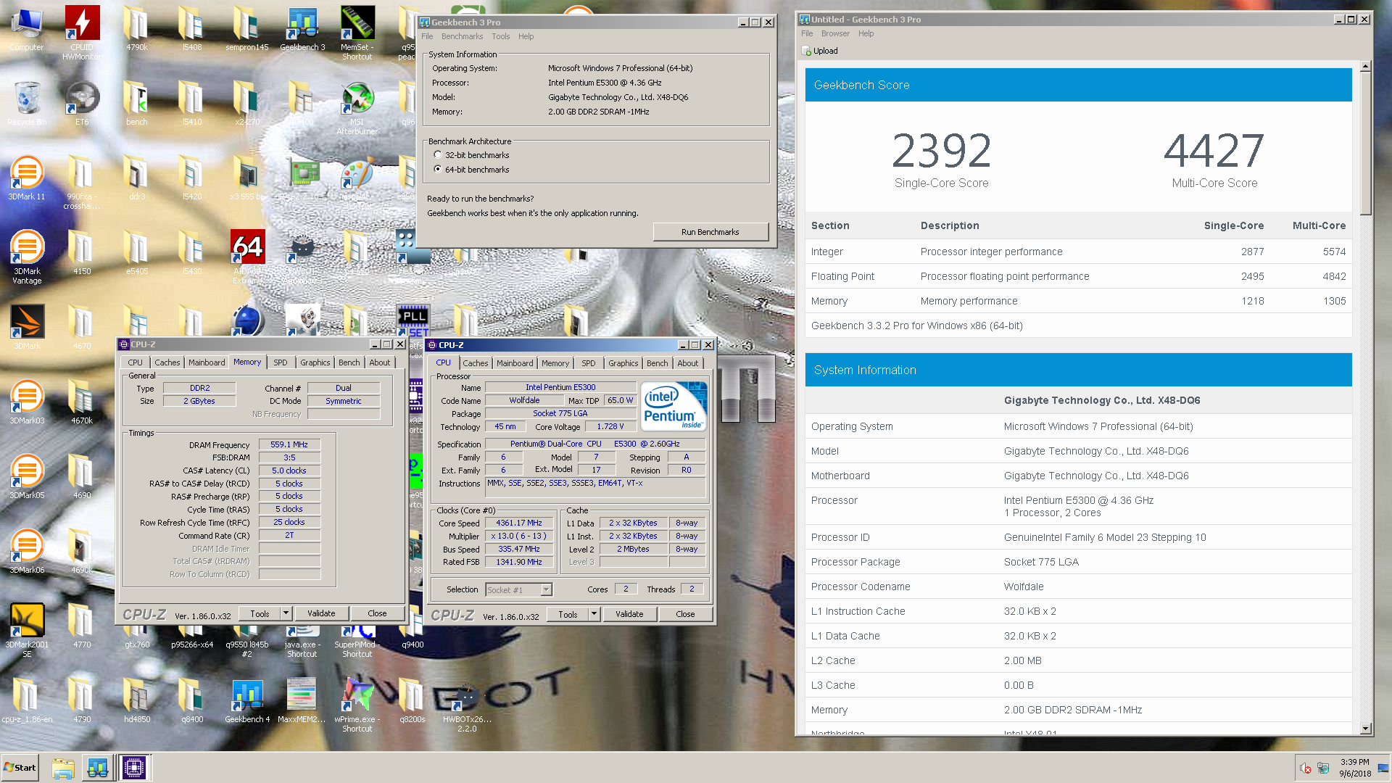Viewport: 1392px width, 783px height.
Task: Open Benchmarks menu in Geekbench 3 Pro
Action: click(x=462, y=36)
